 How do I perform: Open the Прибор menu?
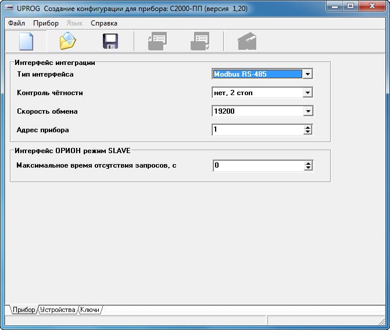pyautogui.click(x=46, y=23)
